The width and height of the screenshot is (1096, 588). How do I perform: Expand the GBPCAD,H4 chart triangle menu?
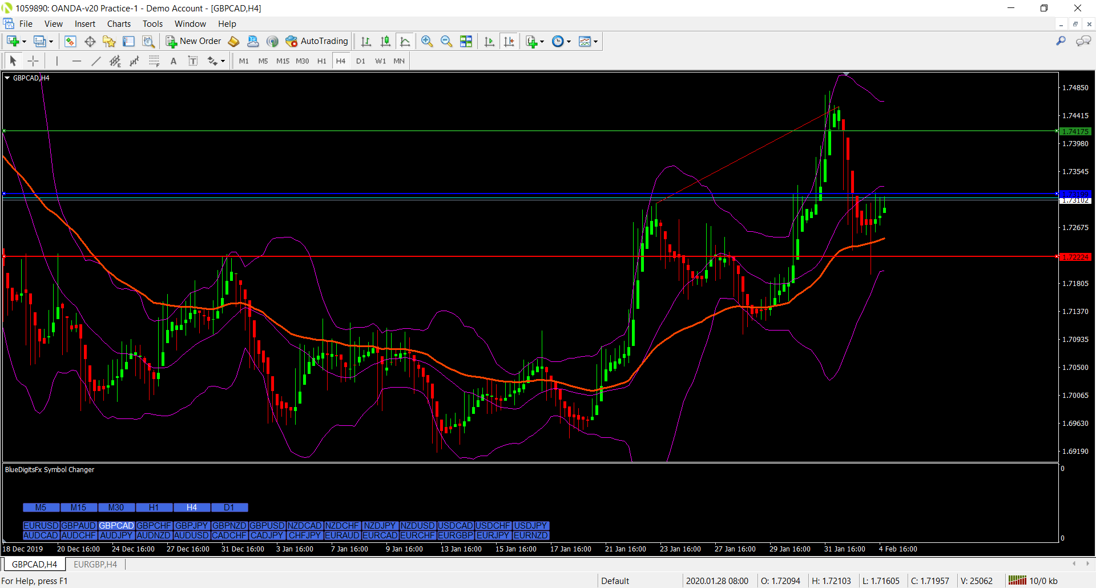tap(7, 78)
